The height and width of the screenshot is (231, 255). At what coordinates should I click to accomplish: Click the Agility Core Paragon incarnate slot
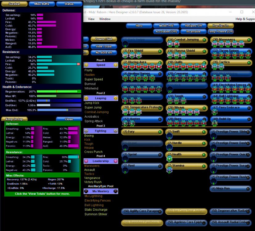click(142, 212)
